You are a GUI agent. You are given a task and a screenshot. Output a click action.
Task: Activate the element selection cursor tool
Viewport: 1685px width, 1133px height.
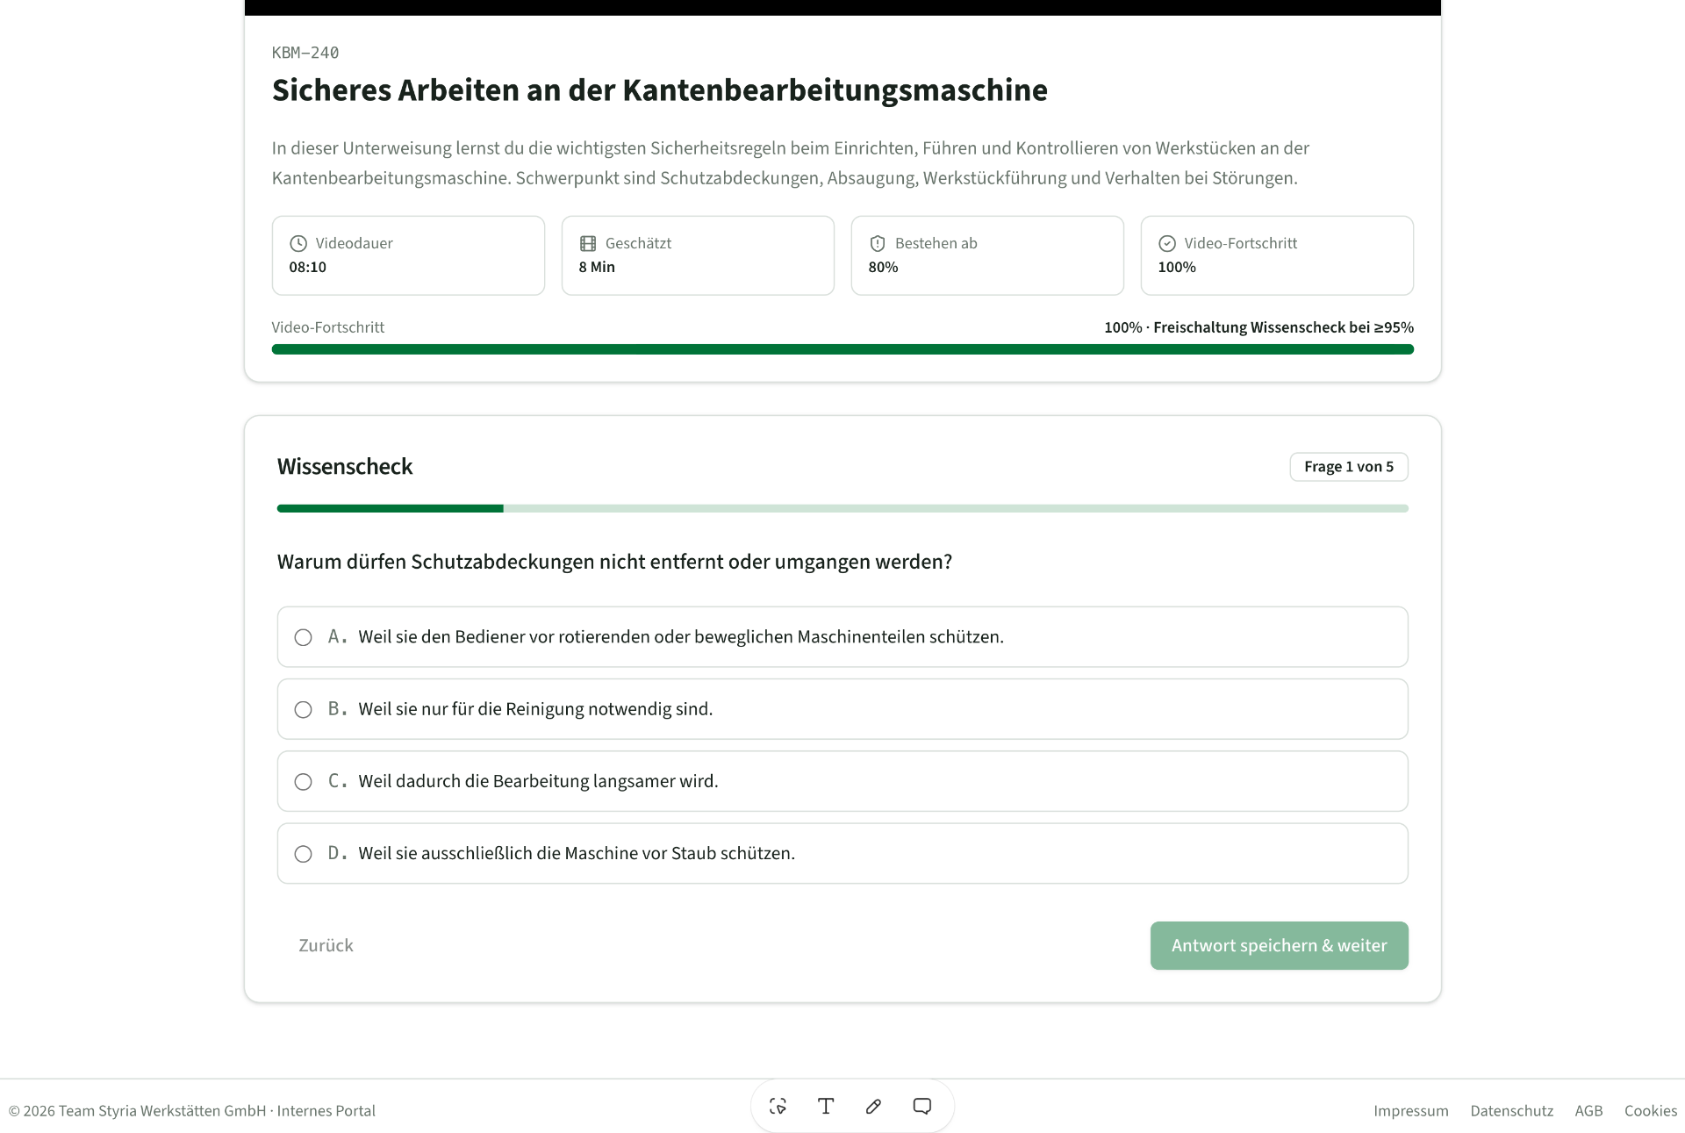(778, 1106)
